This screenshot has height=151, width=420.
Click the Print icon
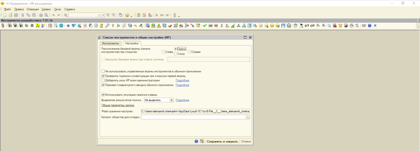(x=41, y=15)
